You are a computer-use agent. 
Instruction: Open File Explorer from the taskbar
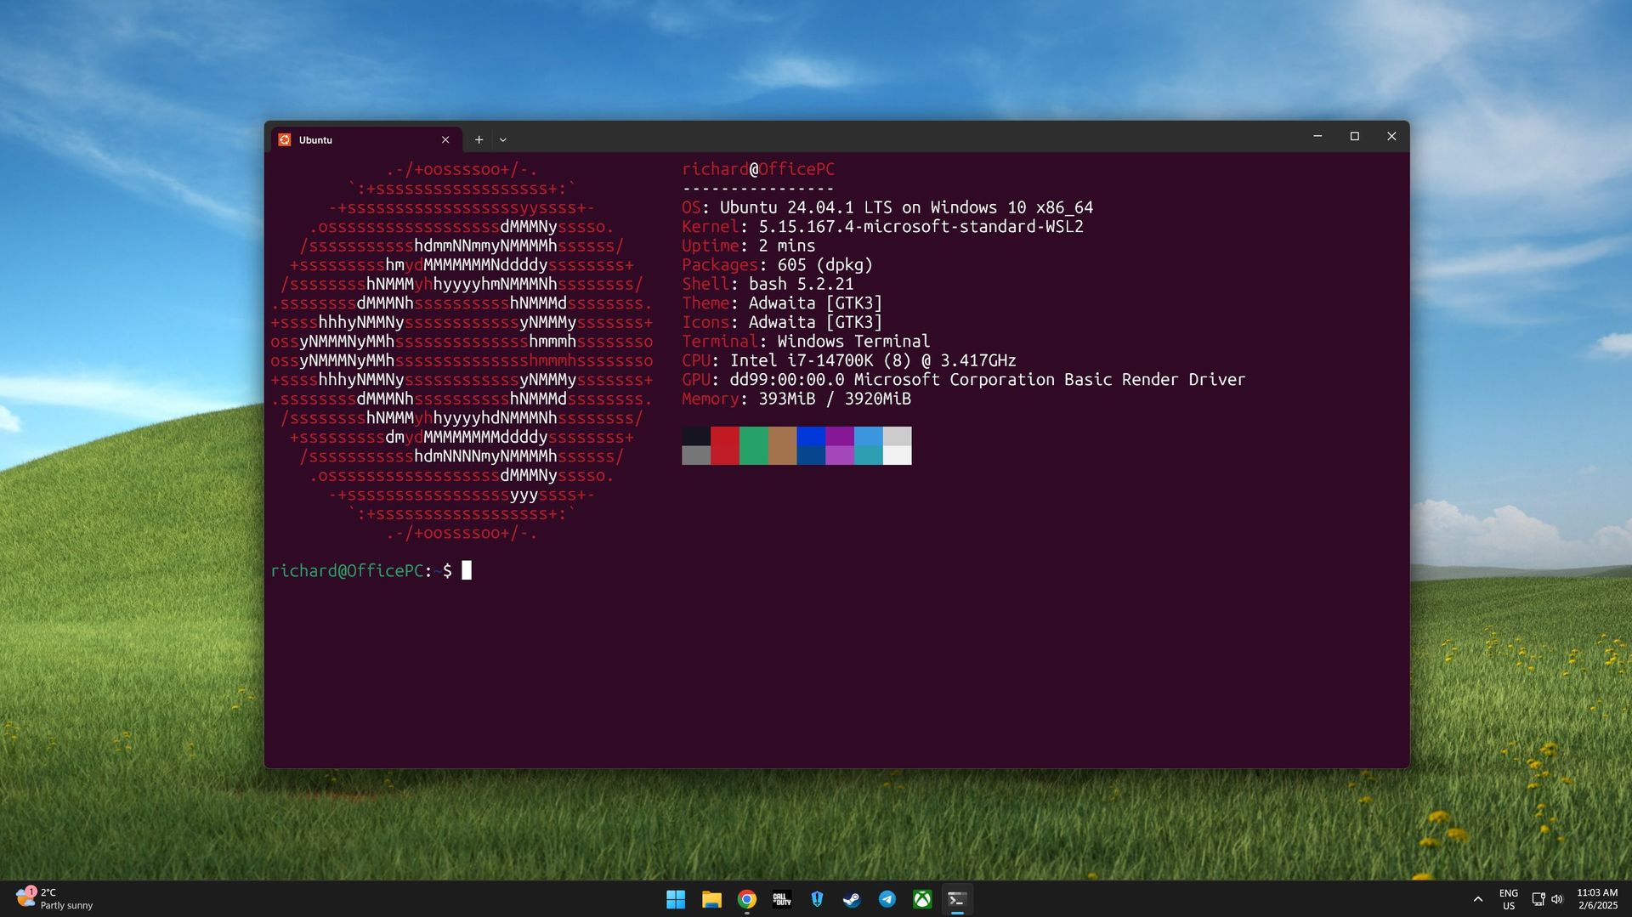[x=711, y=899]
